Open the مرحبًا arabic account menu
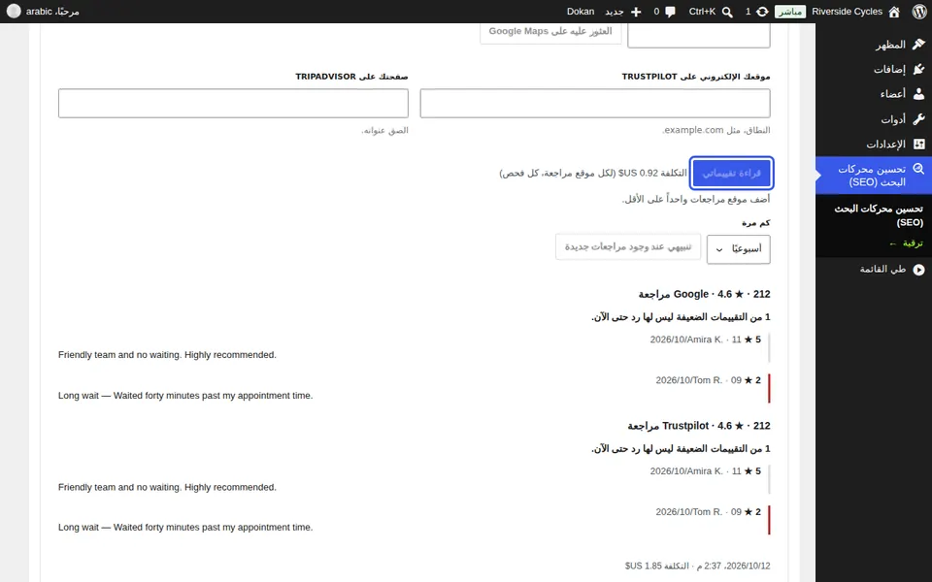The image size is (932, 582). [52, 12]
